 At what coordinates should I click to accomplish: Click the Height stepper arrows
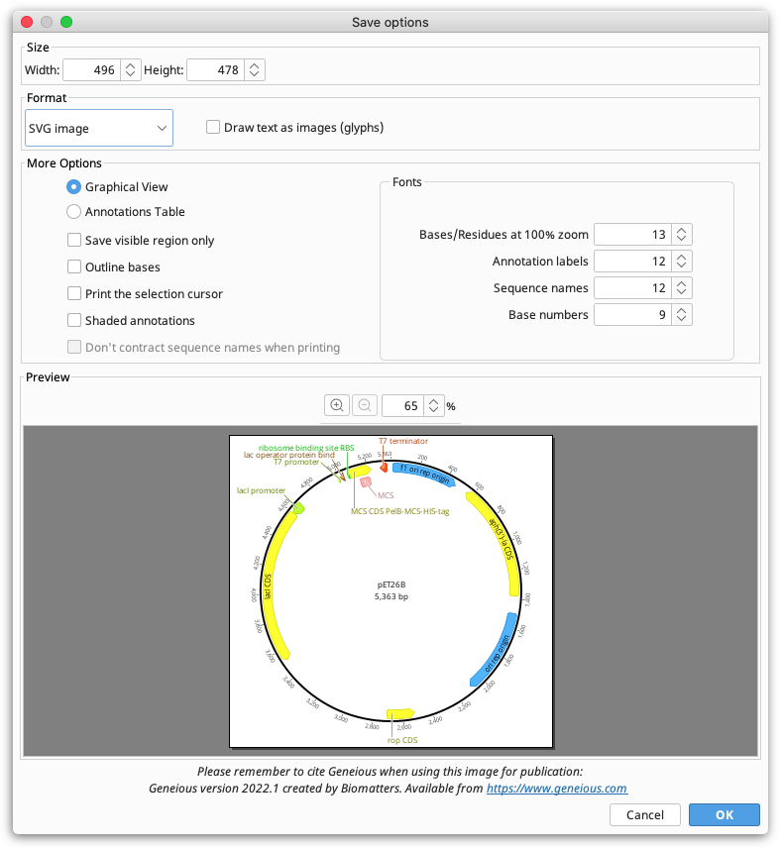[254, 70]
